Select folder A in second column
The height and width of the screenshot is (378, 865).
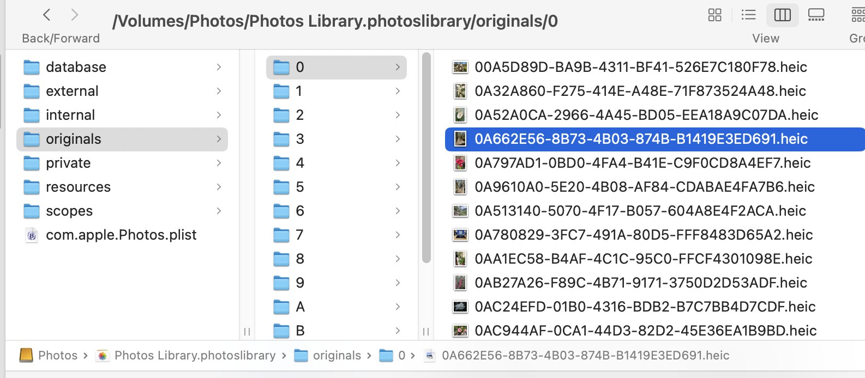(x=337, y=307)
